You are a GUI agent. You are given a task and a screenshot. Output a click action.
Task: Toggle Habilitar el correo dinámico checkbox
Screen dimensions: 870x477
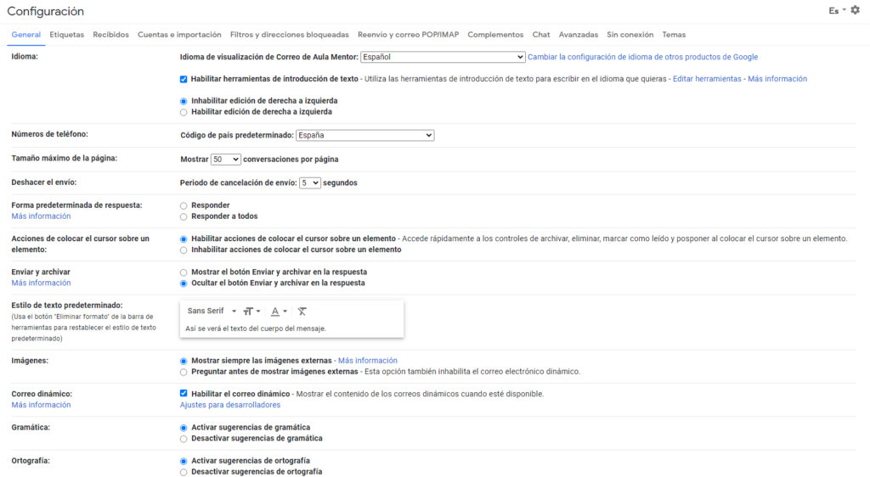[184, 393]
